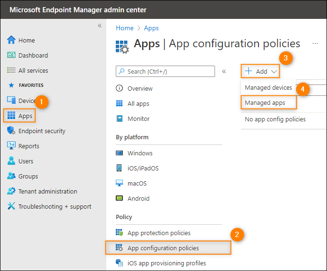
Task: Click the Devices monitor icon
Action: point(11,100)
